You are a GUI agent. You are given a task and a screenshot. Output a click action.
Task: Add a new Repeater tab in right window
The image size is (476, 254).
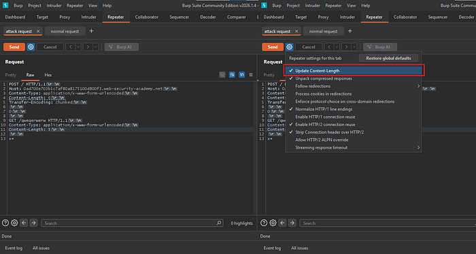pyautogui.click(x=350, y=31)
